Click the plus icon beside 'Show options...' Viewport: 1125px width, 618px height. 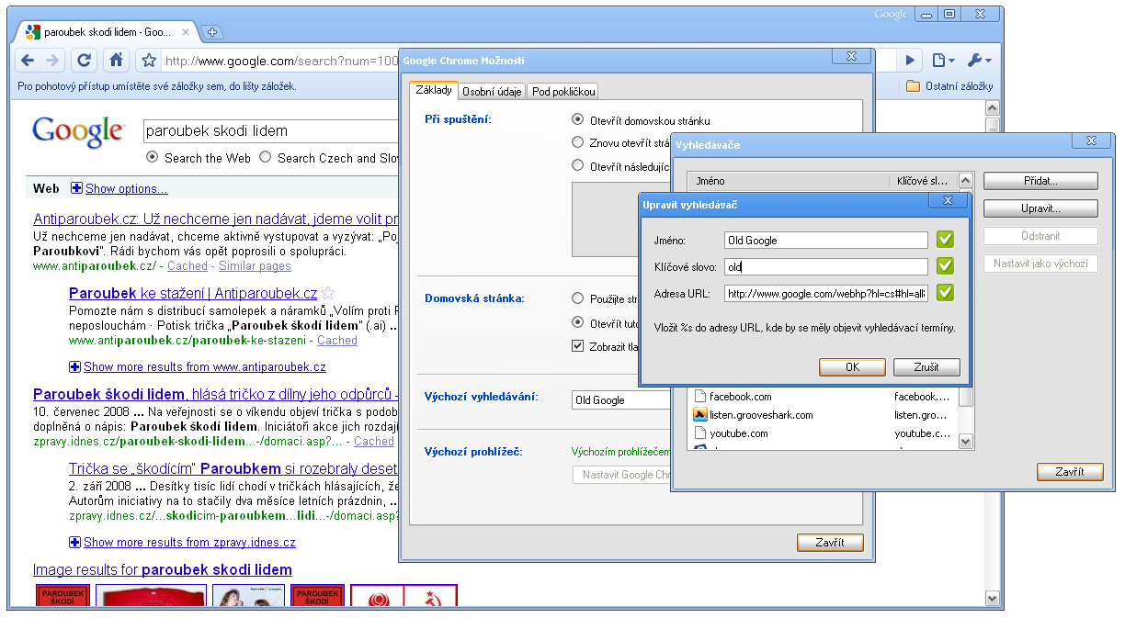(76, 188)
